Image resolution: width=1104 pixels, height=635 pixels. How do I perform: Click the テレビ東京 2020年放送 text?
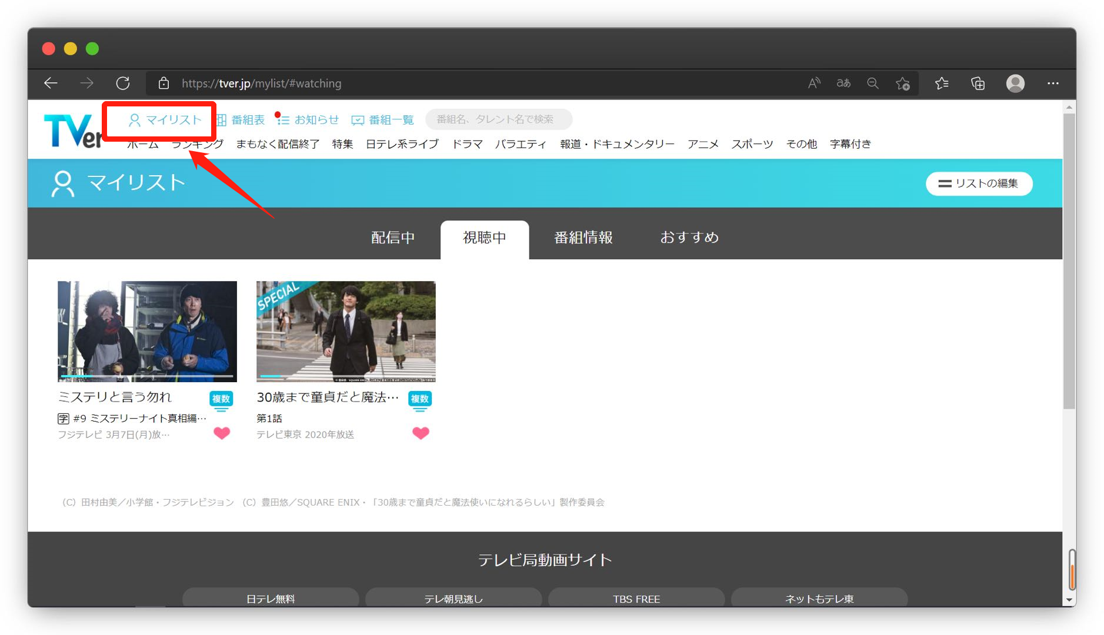pos(305,435)
